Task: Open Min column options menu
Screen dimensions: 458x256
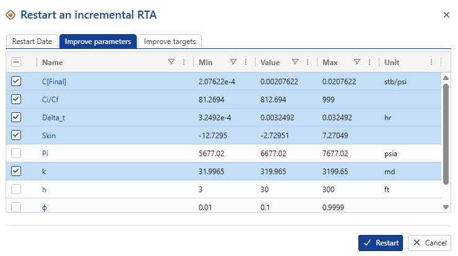Action: click(x=246, y=62)
